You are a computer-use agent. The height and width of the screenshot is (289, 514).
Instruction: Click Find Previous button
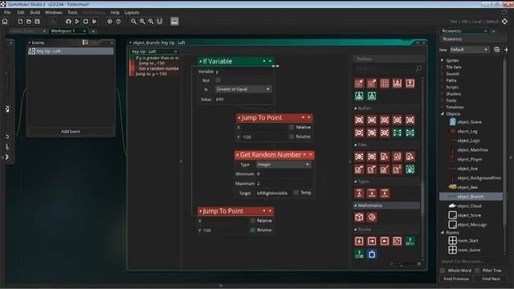pos(456,279)
